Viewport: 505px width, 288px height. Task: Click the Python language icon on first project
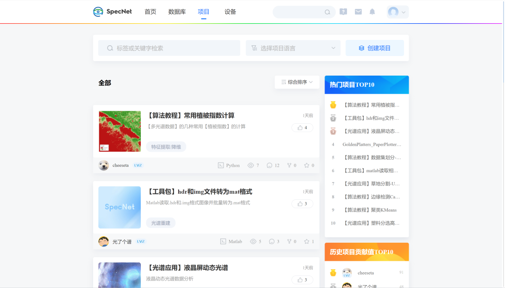click(x=221, y=165)
